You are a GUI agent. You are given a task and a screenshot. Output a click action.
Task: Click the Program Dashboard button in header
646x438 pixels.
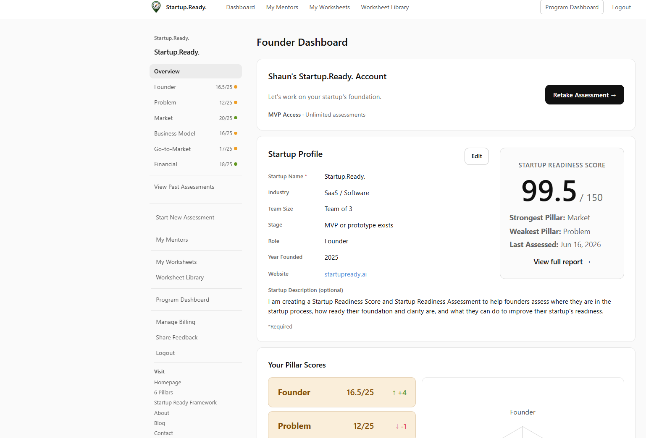click(x=572, y=7)
